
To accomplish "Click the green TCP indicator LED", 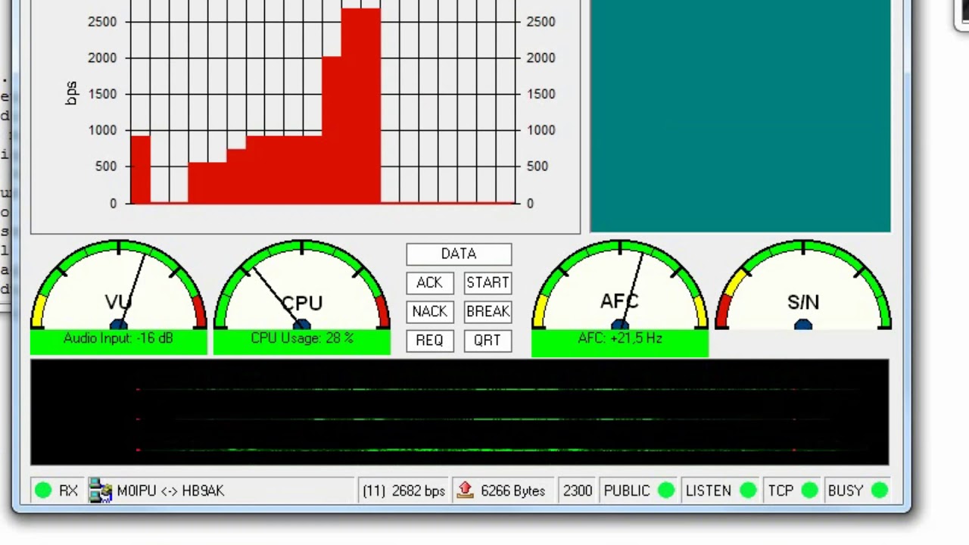I will coord(809,490).
